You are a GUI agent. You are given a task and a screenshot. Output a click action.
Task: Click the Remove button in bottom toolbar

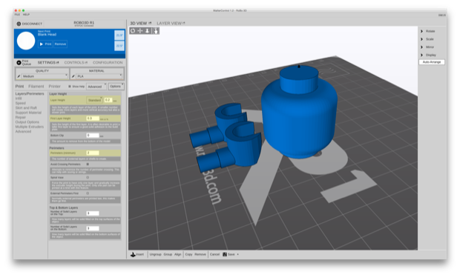pos(200,254)
